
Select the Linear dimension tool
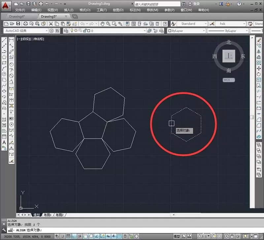coord(11,40)
